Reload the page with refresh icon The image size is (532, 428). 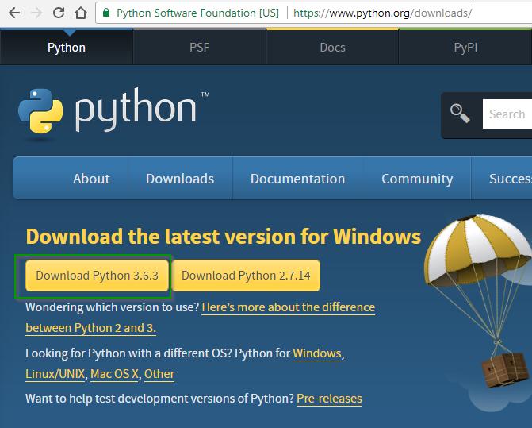(x=59, y=13)
